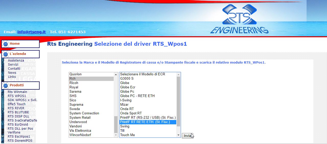Select Sico in the brand list
Viewport: 327px width, 144px height.
(91, 100)
